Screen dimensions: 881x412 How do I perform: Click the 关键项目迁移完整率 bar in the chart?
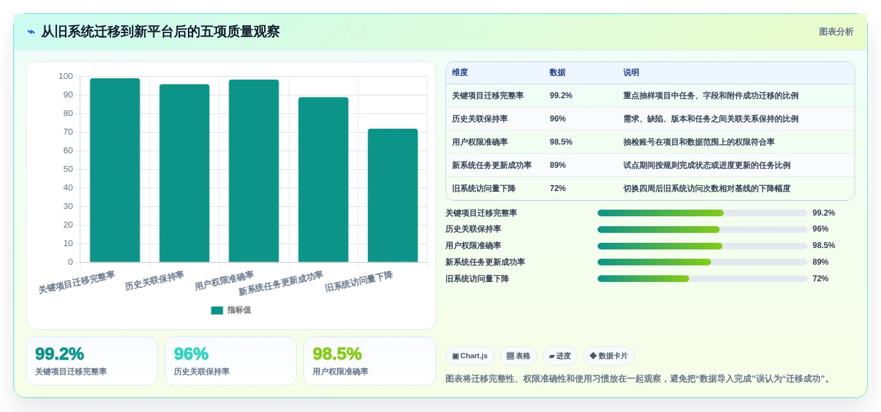[x=115, y=171]
